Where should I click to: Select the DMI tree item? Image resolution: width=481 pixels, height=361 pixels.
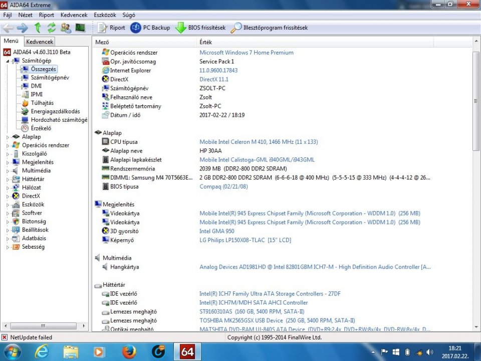point(36,86)
